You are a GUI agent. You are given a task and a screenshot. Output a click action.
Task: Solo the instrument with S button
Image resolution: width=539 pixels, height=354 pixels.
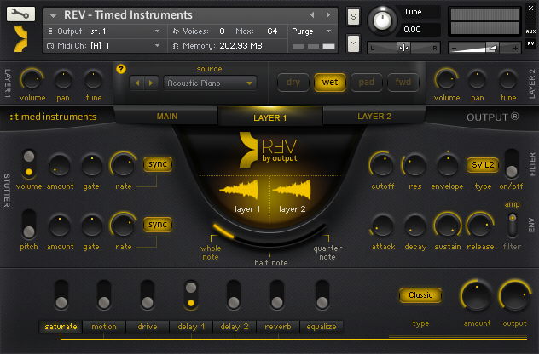click(x=353, y=17)
